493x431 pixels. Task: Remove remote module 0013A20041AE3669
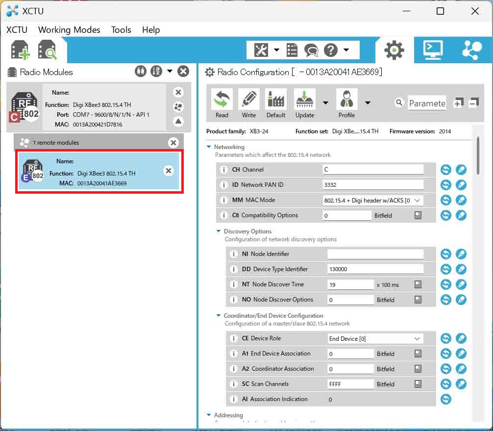[x=169, y=171]
